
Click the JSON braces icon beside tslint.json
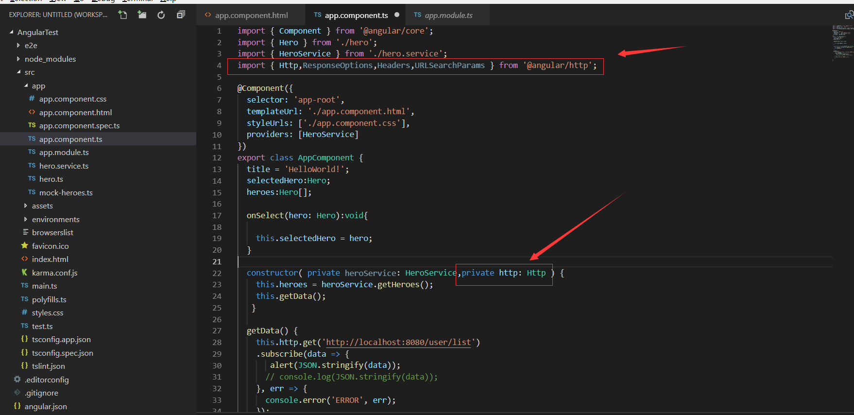tap(24, 366)
